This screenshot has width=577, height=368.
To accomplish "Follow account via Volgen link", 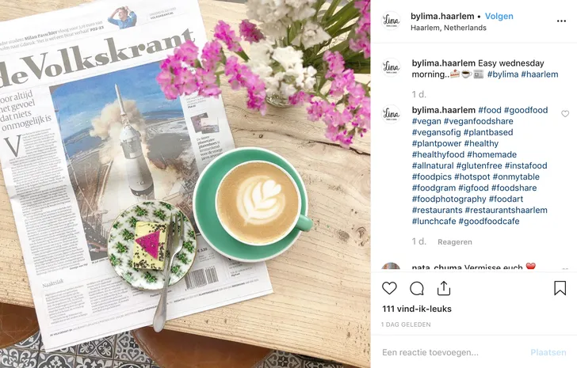I will 499,16.
